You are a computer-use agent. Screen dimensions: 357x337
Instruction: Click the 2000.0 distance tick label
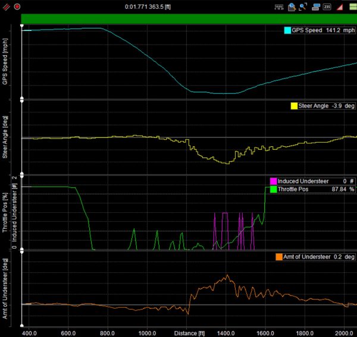(344, 333)
